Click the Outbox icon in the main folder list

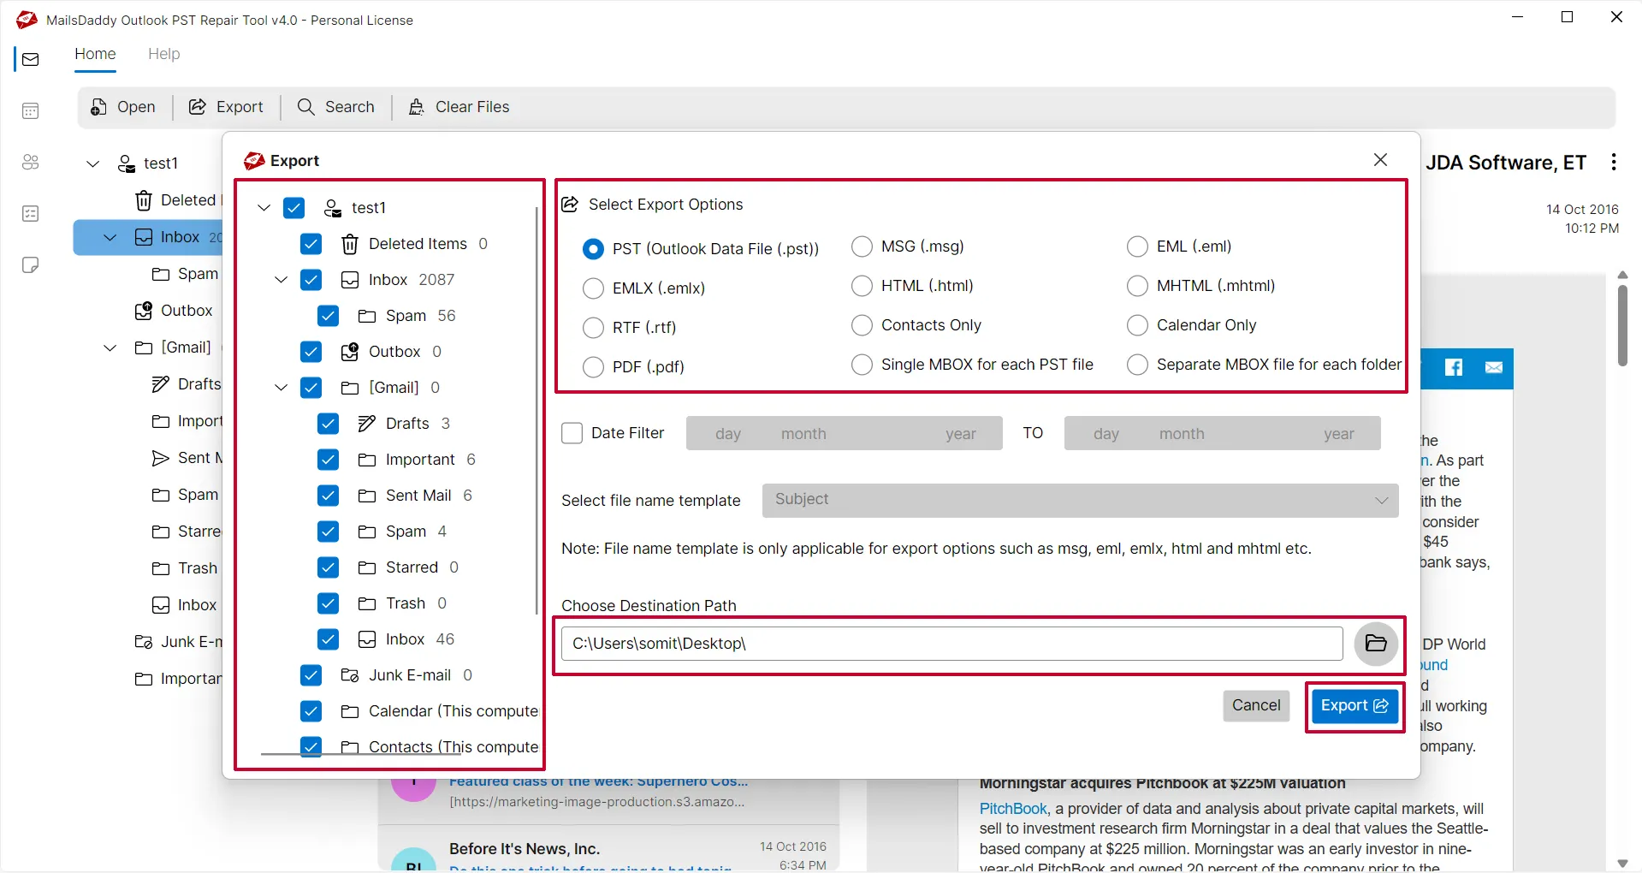(144, 311)
